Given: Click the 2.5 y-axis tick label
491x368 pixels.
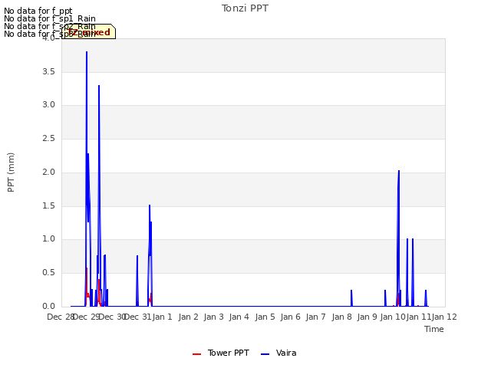Looking at the screenshot, I should pyautogui.click(x=48, y=139).
